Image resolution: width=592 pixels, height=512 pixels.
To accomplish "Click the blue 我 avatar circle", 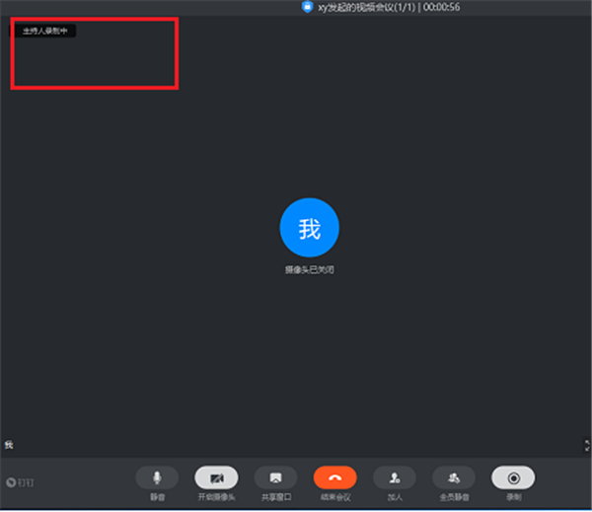I will (x=310, y=228).
